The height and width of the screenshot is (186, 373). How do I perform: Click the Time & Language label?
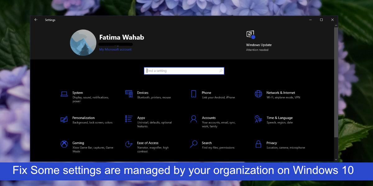[280, 118]
